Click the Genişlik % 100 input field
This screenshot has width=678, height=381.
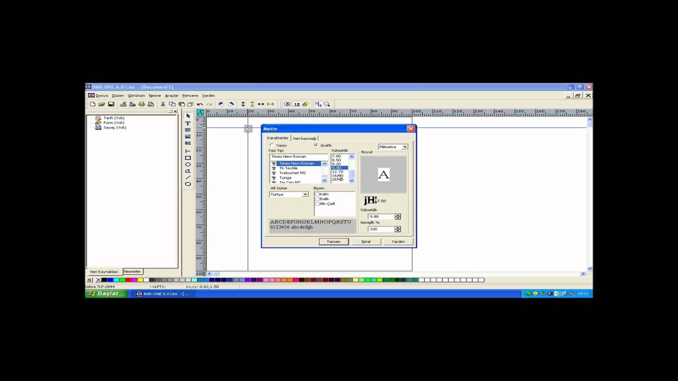[x=381, y=229]
